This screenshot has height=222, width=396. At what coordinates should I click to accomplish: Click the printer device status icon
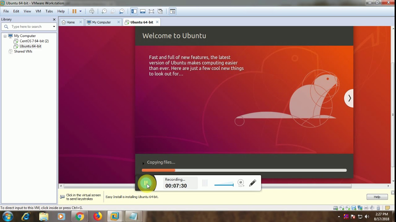point(366,208)
